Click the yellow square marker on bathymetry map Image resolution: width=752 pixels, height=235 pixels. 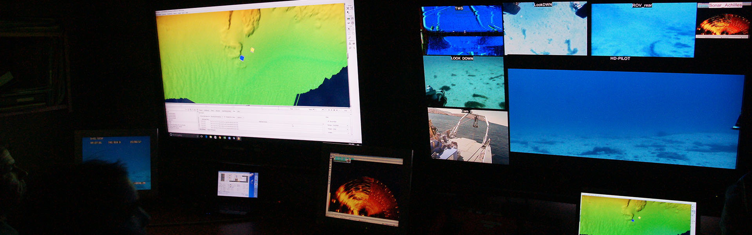point(253,50)
